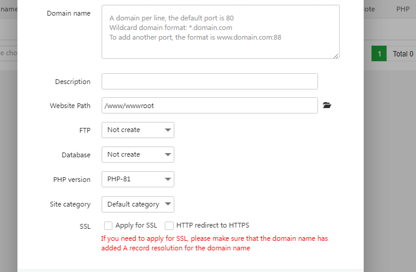Click the Site category label

(x=70, y=204)
